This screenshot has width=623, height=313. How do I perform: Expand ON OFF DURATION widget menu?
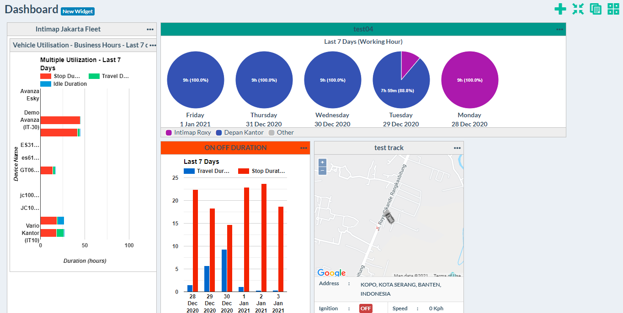(304, 148)
